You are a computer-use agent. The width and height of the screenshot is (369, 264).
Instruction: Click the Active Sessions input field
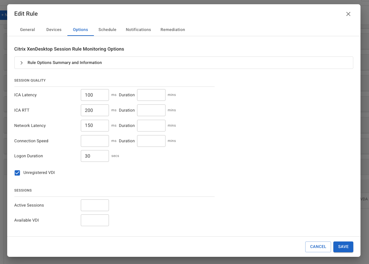point(95,205)
